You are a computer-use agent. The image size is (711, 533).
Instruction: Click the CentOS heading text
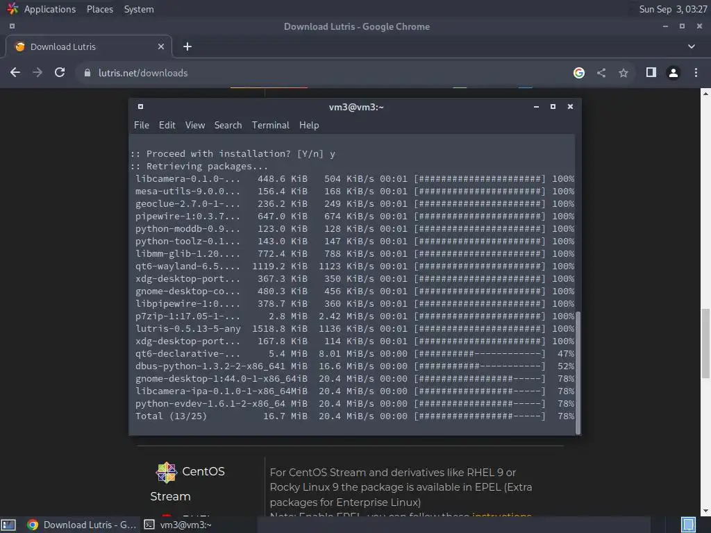point(203,471)
